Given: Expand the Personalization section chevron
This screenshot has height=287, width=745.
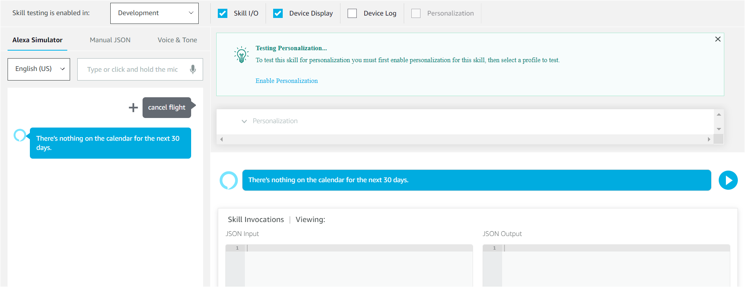Looking at the screenshot, I should click(244, 121).
